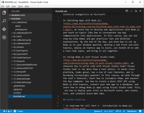Image resolution: width=144 pixels, height=113 pixels.
Task: Click the Visual Studio Code title logo
Action: tap(3, 2)
